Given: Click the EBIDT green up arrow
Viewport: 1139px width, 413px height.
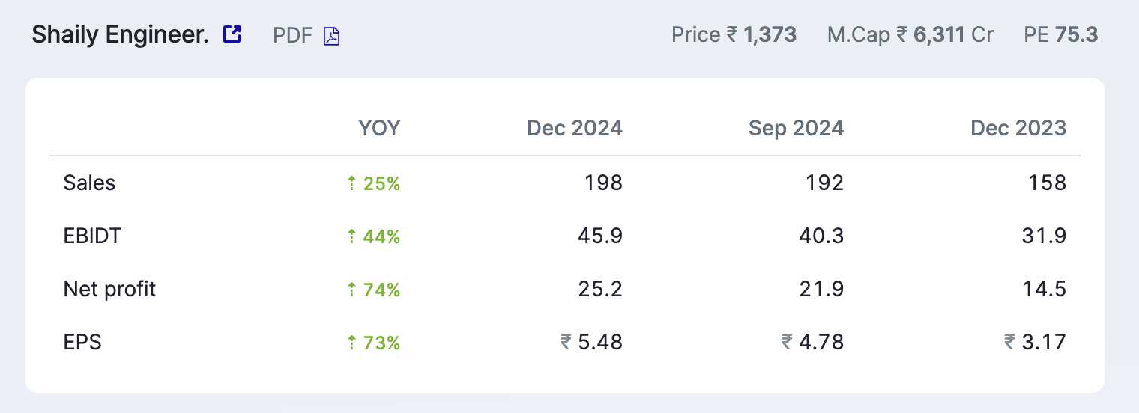Looking at the screenshot, I should tap(351, 236).
